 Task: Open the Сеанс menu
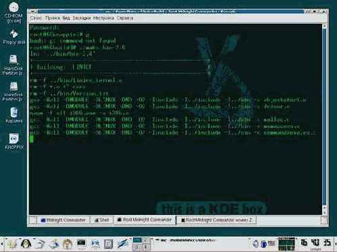(x=36, y=18)
